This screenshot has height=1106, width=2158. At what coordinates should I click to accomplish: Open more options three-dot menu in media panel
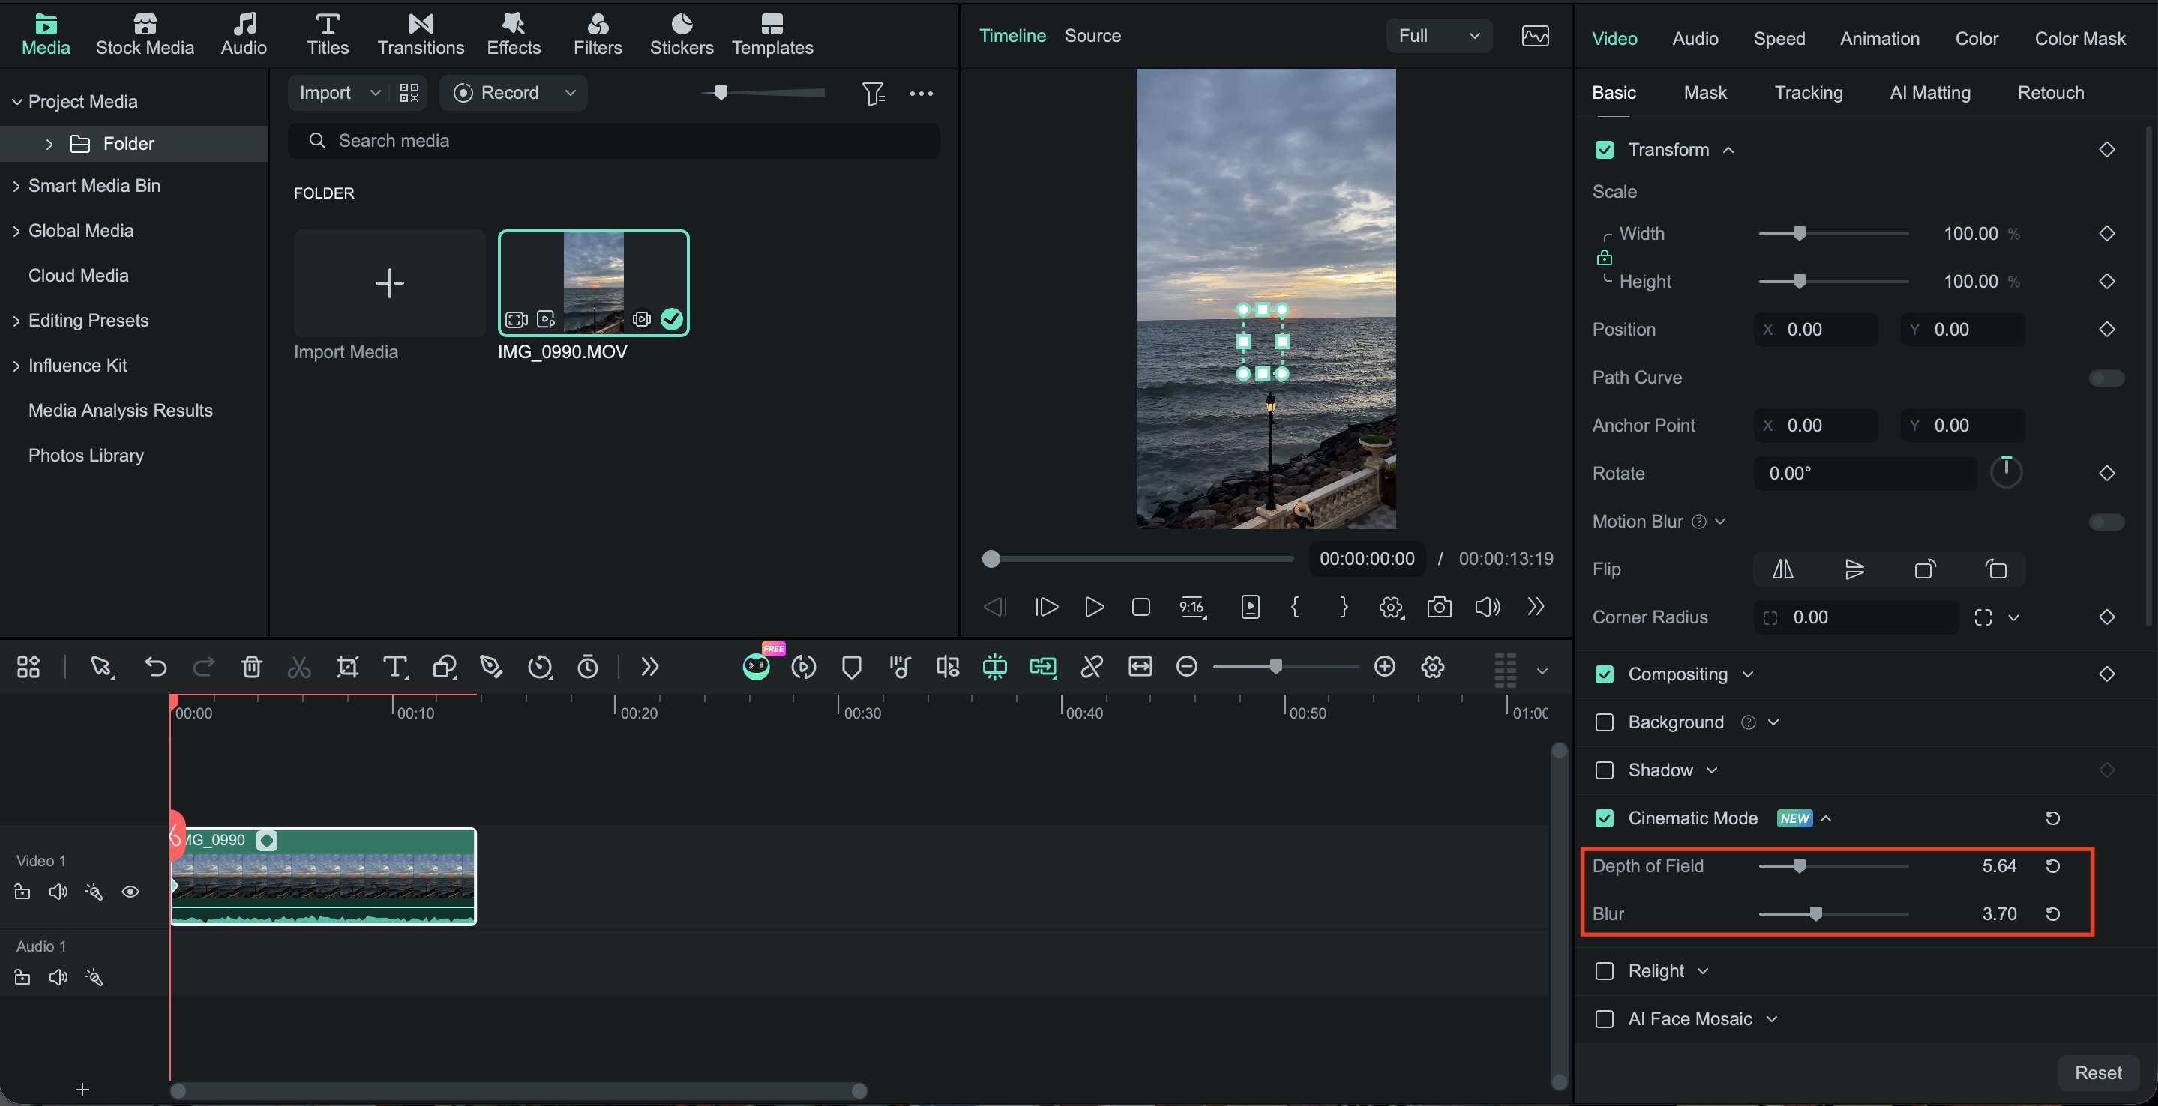click(921, 93)
